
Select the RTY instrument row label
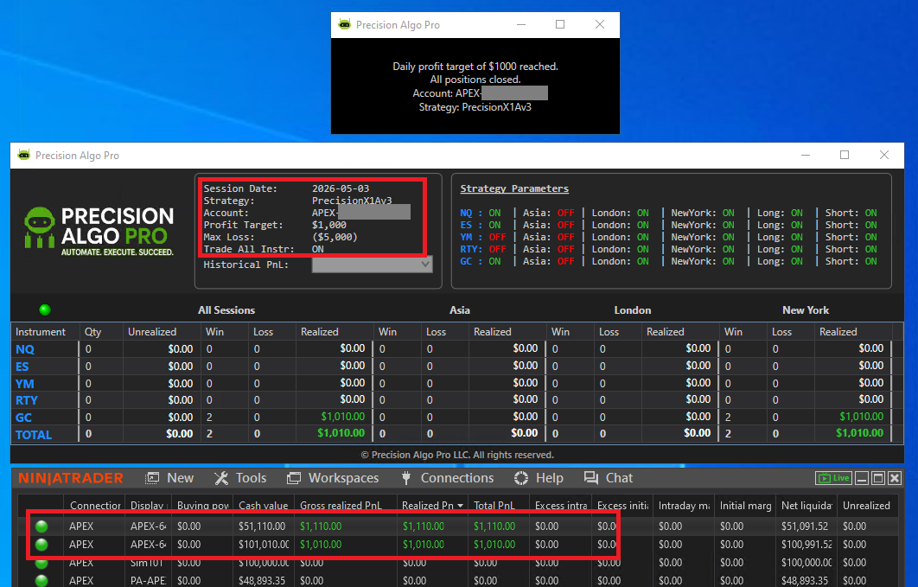click(x=26, y=400)
